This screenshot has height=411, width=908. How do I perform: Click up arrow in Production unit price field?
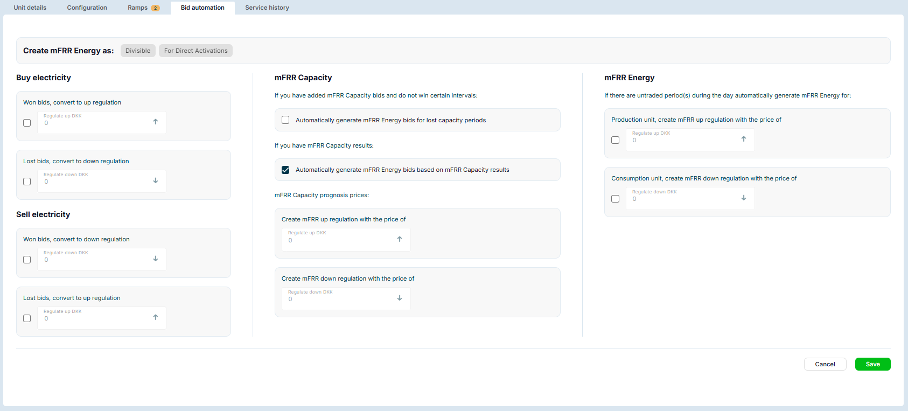(x=744, y=139)
